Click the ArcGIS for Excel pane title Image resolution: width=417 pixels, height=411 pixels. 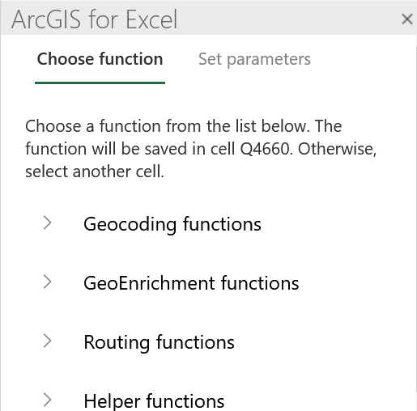[94, 19]
